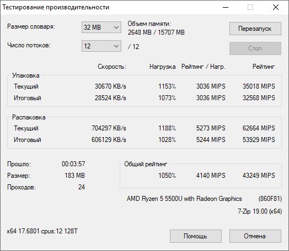The width and height of the screenshot is (289, 251).
Task: Click the decompression resulting speed 606129 KB/s
Action: click(109, 140)
